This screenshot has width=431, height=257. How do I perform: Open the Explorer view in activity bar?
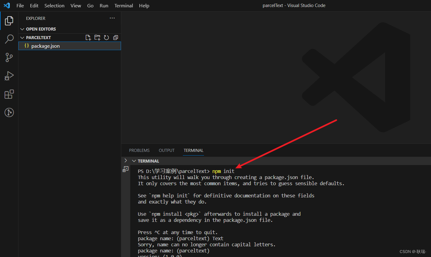pyautogui.click(x=9, y=21)
